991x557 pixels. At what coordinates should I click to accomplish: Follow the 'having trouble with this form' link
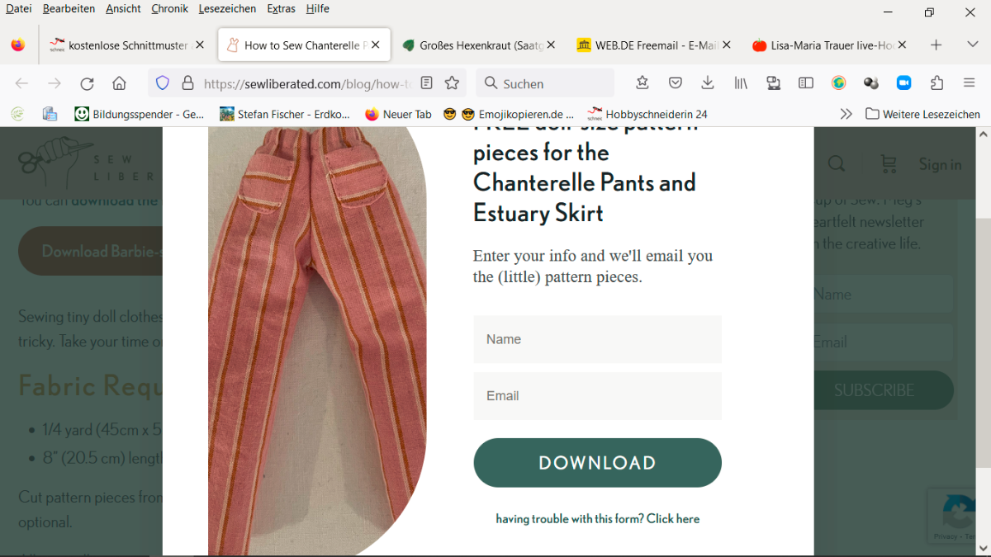[x=597, y=519]
